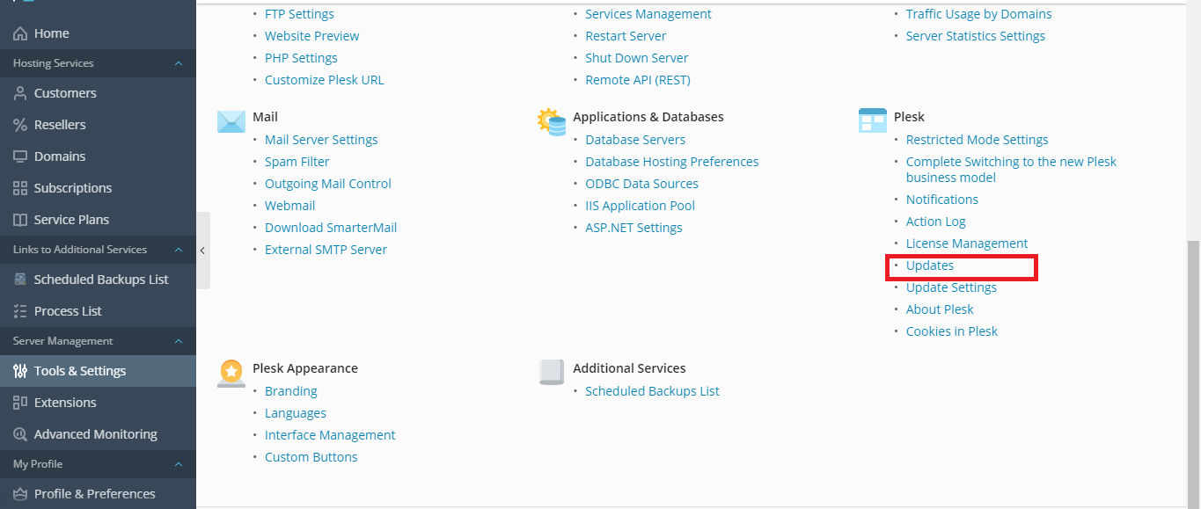The height and width of the screenshot is (509, 1201).
Task: Open the Updates link
Action: tap(930, 265)
